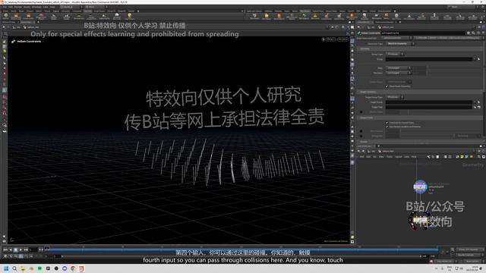Image resolution: width=486 pixels, height=273 pixels.
Task: Click obj in the parameter path bar
Action: [373, 27]
